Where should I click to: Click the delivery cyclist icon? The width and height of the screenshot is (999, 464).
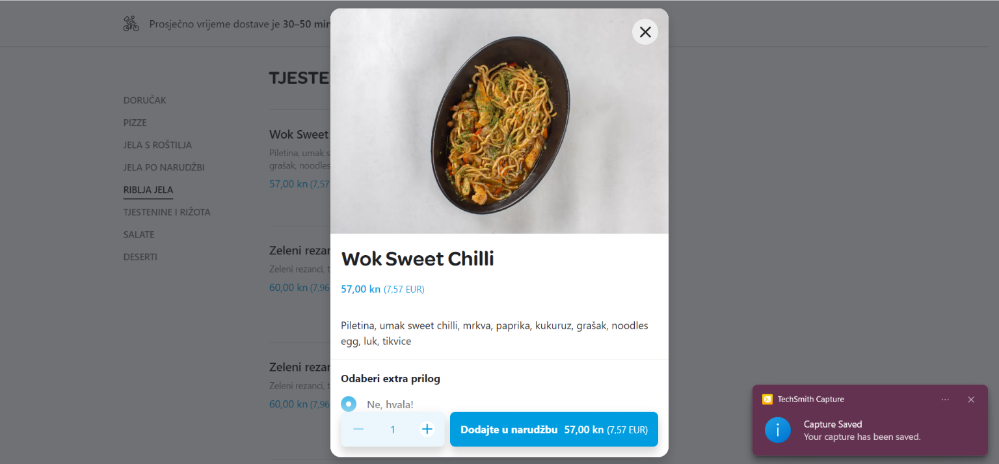pos(131,24)
